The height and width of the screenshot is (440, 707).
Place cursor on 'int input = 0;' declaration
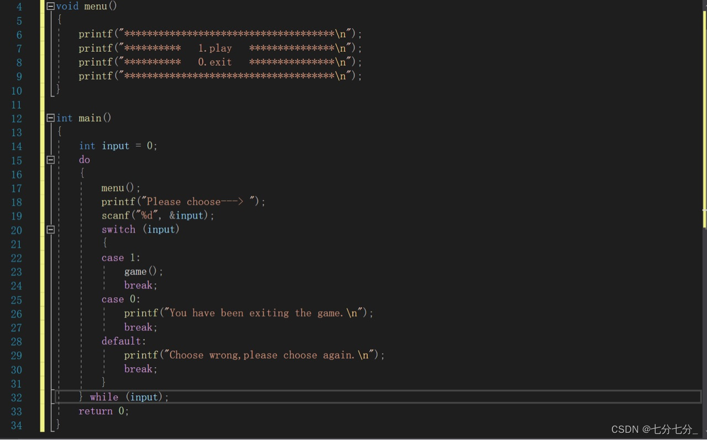point(118,146)
